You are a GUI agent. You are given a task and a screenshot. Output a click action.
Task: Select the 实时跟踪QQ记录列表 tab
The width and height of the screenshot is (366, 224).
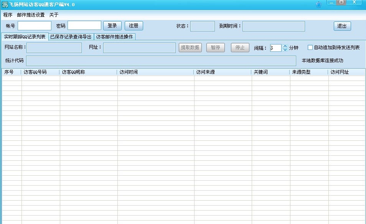click(24, 36)
